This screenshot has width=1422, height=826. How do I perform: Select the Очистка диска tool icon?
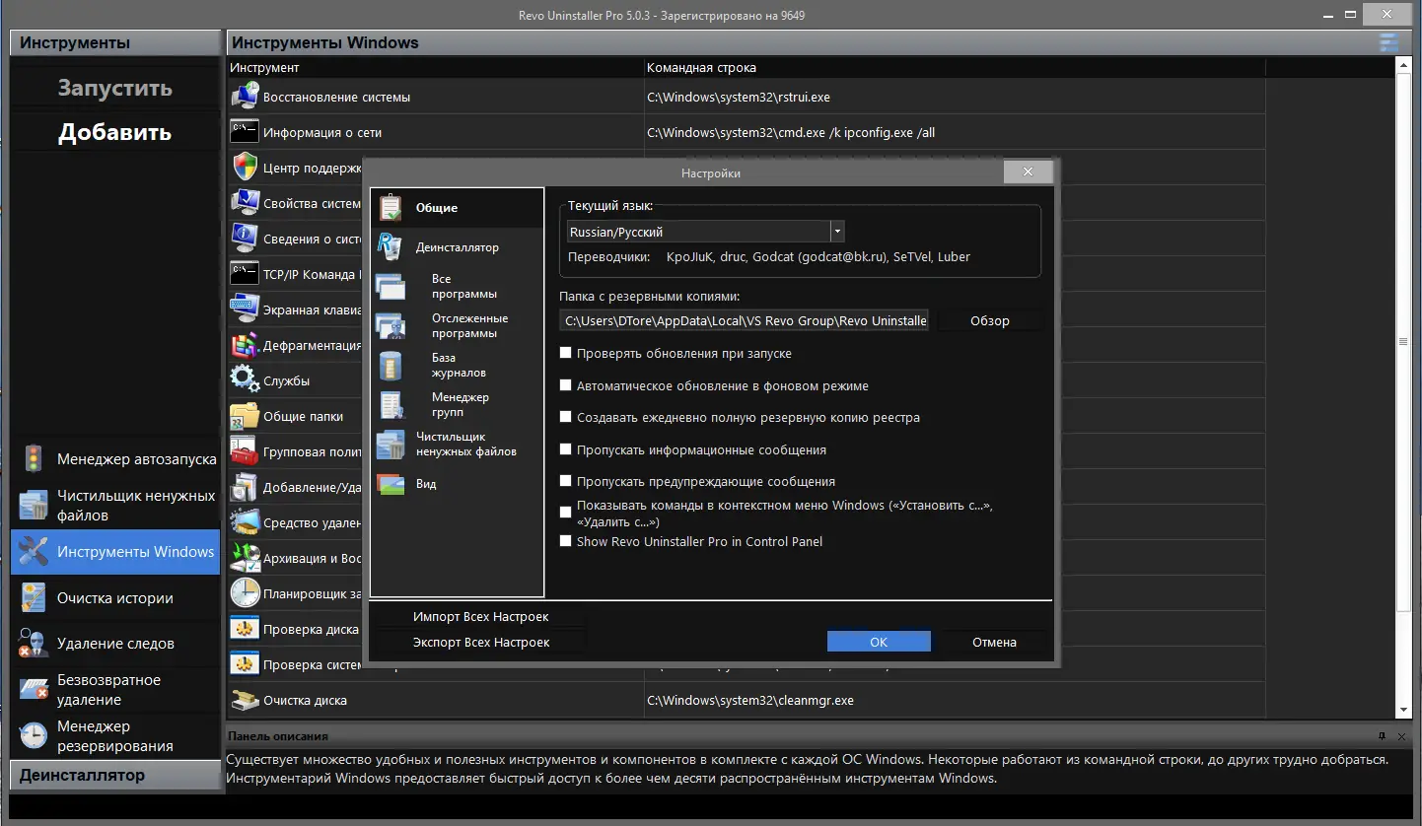(x=245, y=700)
